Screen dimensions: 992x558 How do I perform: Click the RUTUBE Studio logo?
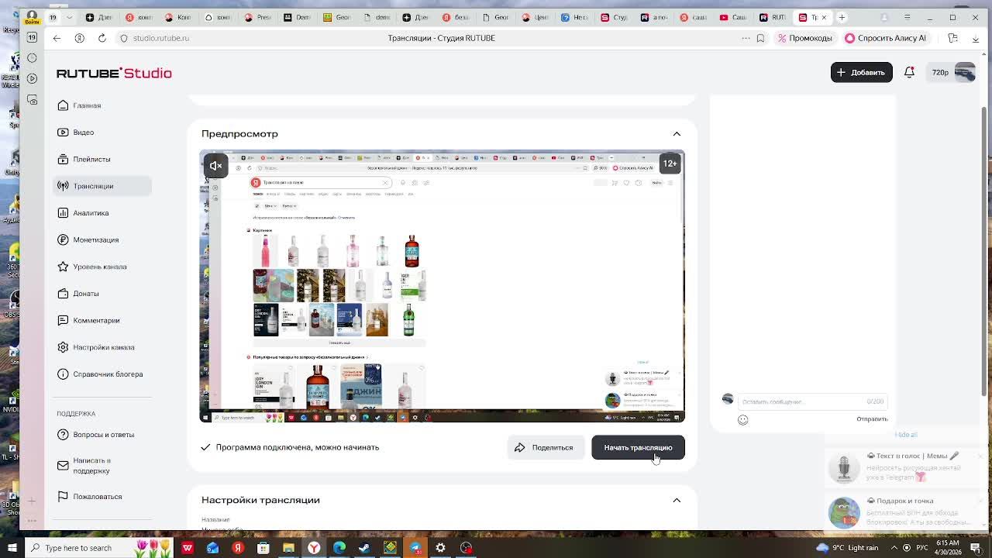click(x=114, y=73)
